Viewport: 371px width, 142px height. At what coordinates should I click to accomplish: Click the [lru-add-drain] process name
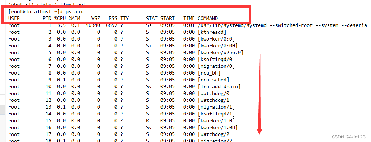click(x=219, y=87)
